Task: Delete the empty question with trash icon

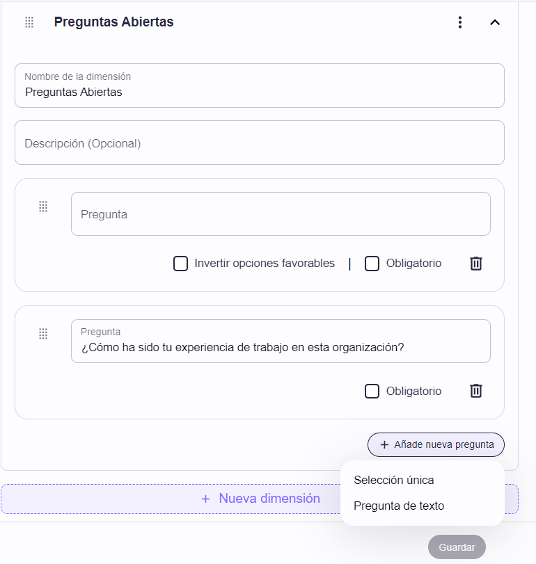Action: 476,264
